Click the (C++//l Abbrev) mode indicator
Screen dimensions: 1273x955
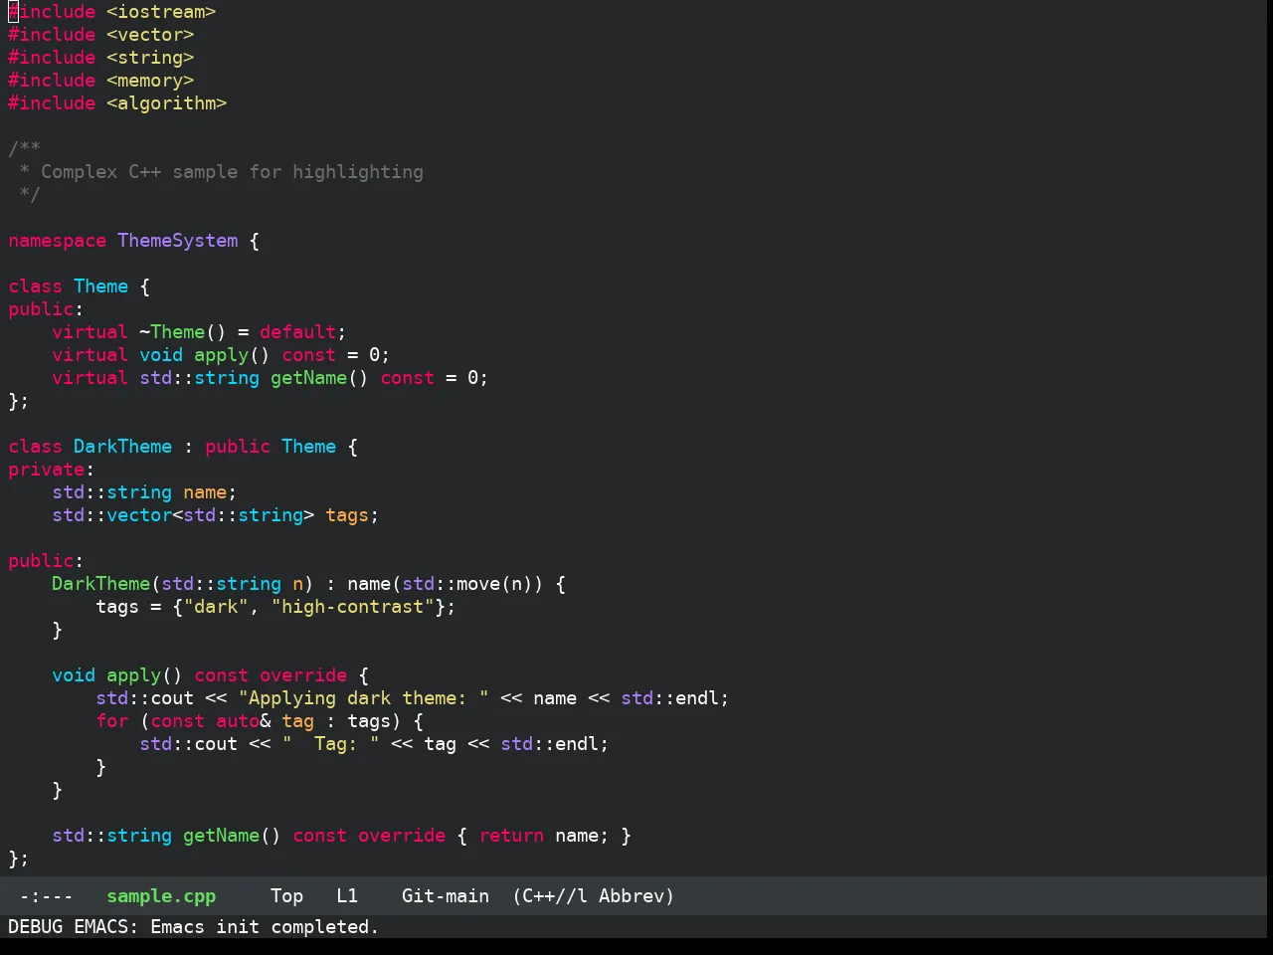coord(594,896)
